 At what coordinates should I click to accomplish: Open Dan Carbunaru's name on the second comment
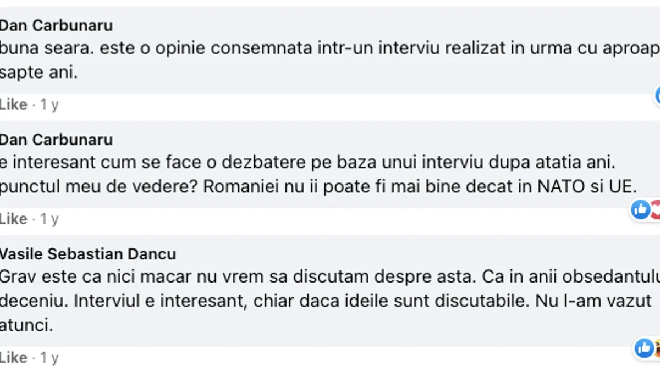pos(56,140)
